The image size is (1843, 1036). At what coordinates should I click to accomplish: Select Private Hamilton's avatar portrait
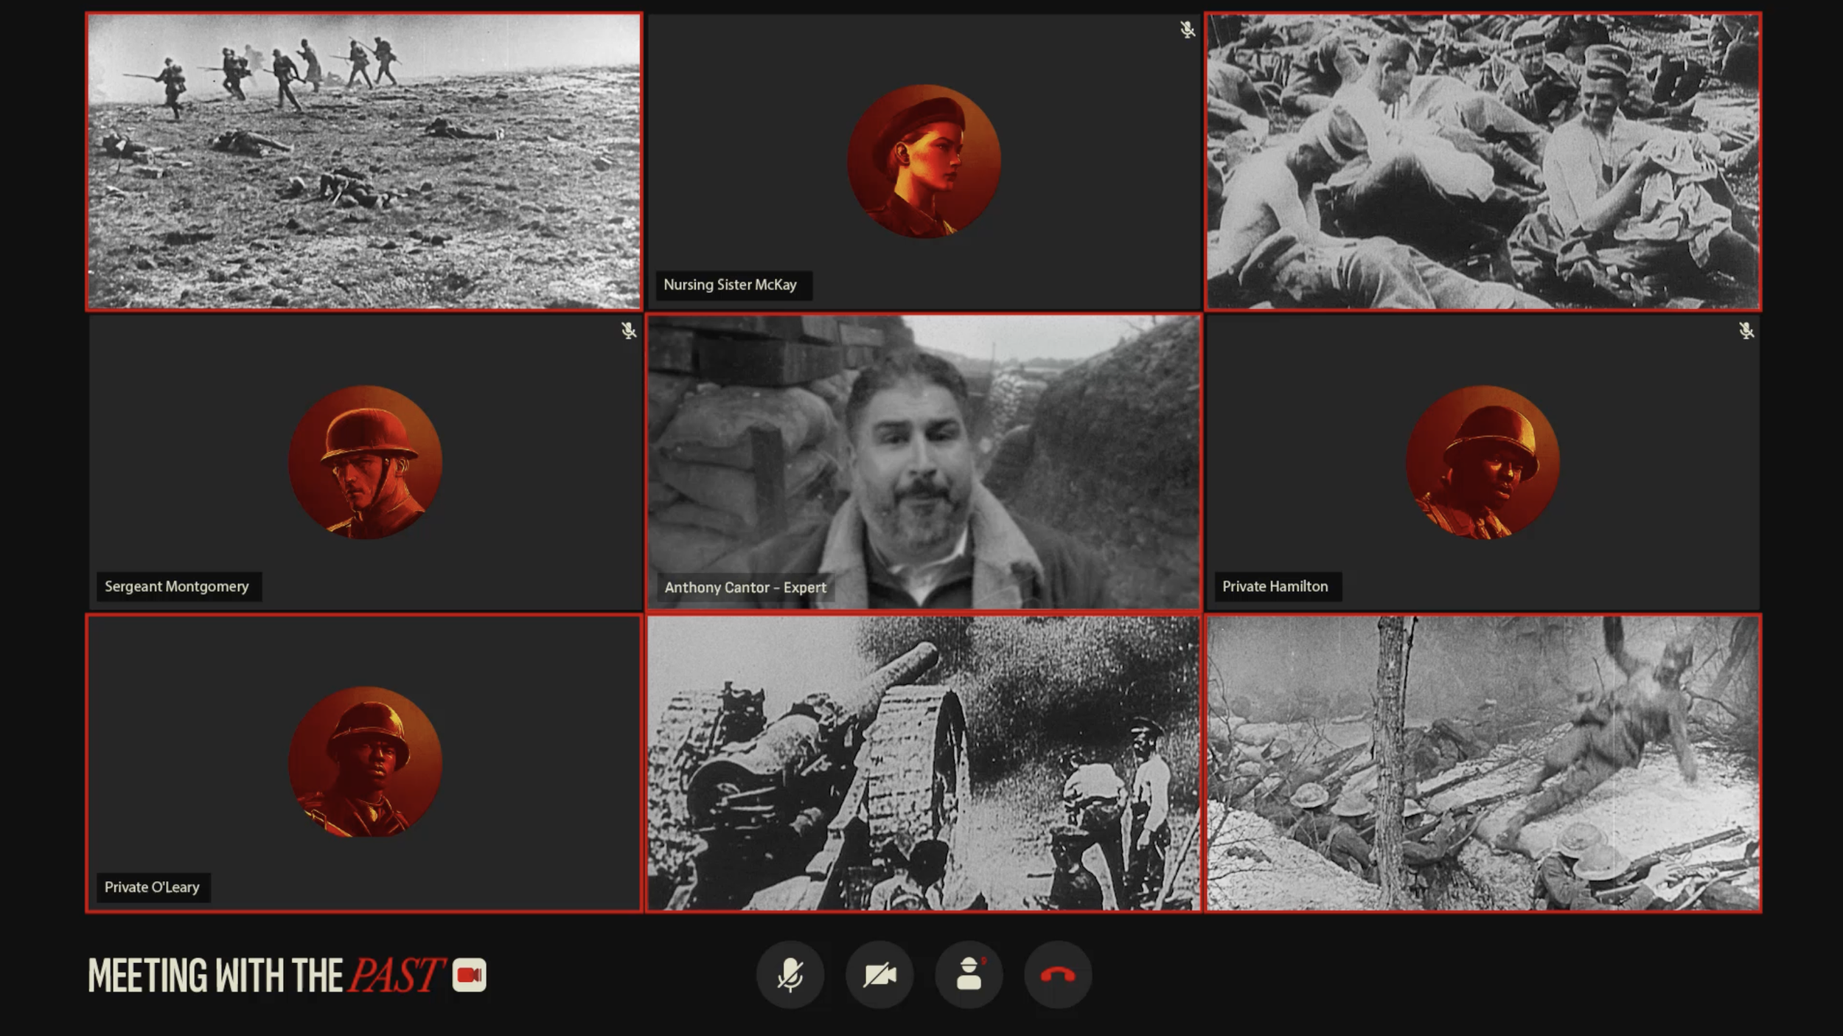coord(1483,462)
